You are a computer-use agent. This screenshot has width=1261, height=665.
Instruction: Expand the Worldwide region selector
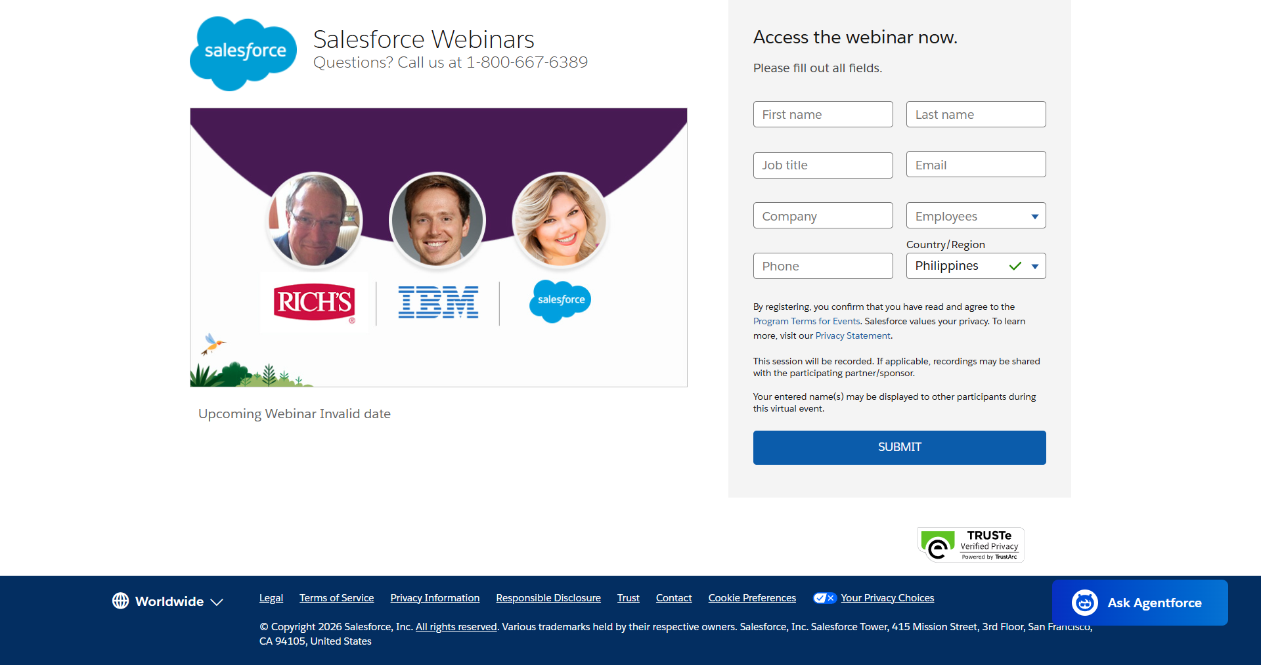pyautogui.click(x=169, y=601)
